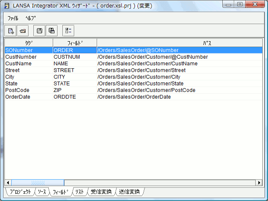
Task: Click the Save As toolbar icon
Action: pos(51,31)
